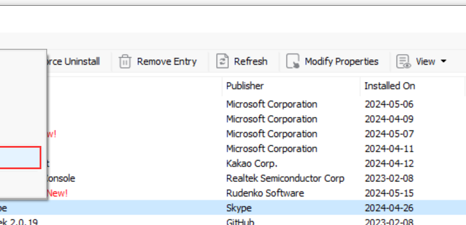Click the install date 2024-04-09
Image resolution: width=466 pixels, height=225 pixels.
[389, 119]
